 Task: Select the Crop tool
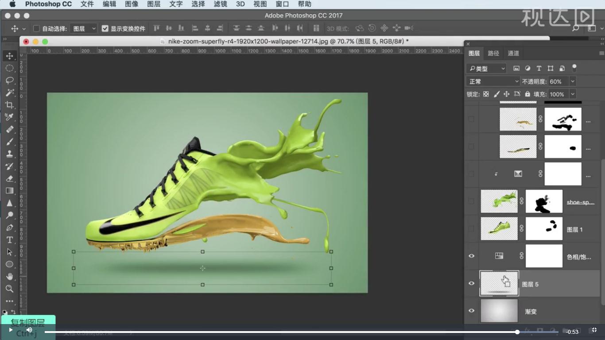9,105
